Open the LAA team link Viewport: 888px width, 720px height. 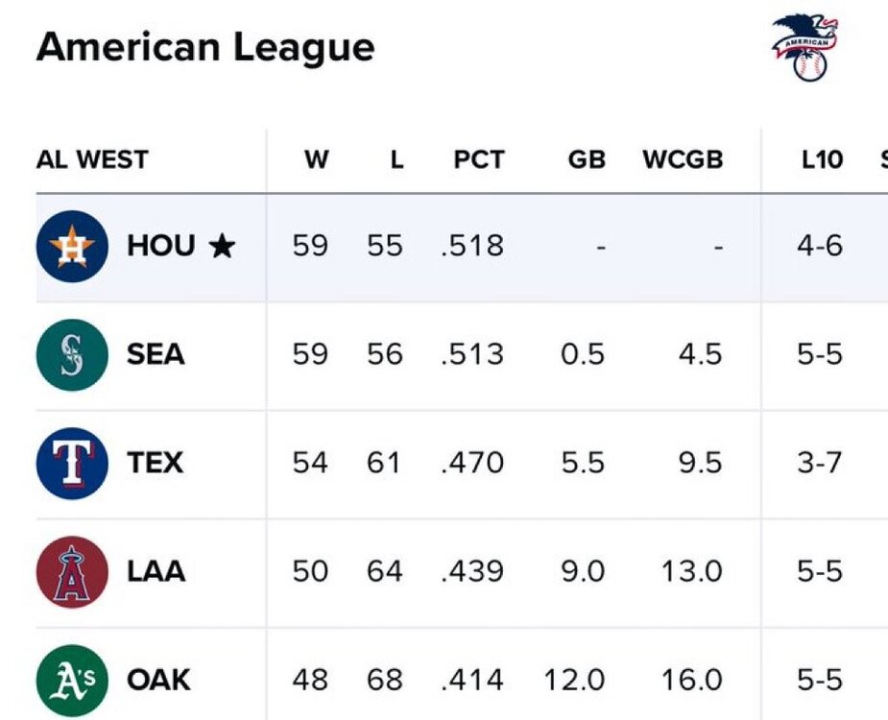click(156, 572)
